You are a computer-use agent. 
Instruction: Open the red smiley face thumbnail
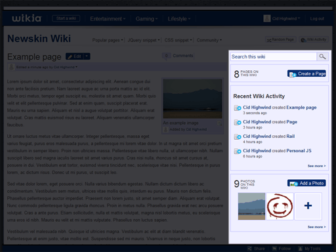[280, 206]
